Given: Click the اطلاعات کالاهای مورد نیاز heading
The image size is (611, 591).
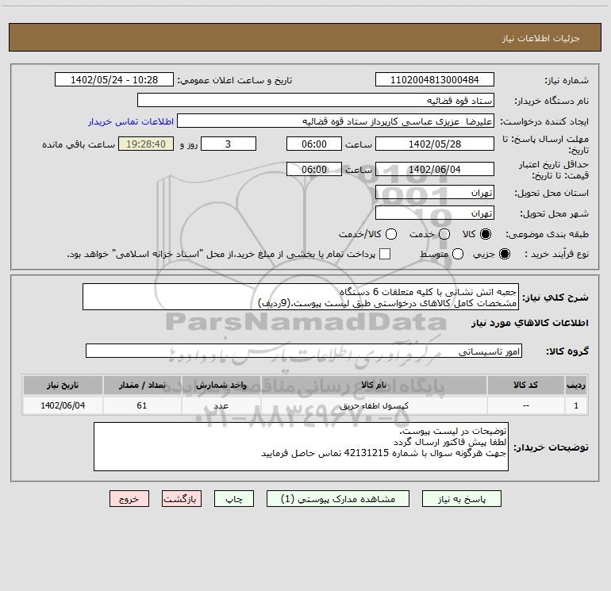Looking at the screenshot, I should (x=530, y=323).
